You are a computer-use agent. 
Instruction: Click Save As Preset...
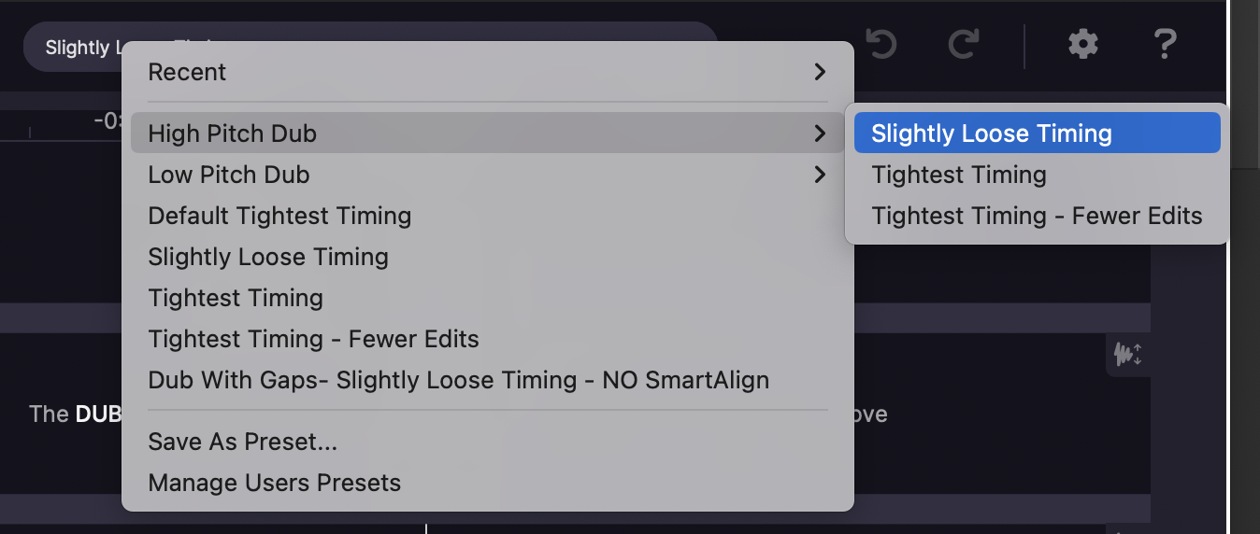(242, 442)
